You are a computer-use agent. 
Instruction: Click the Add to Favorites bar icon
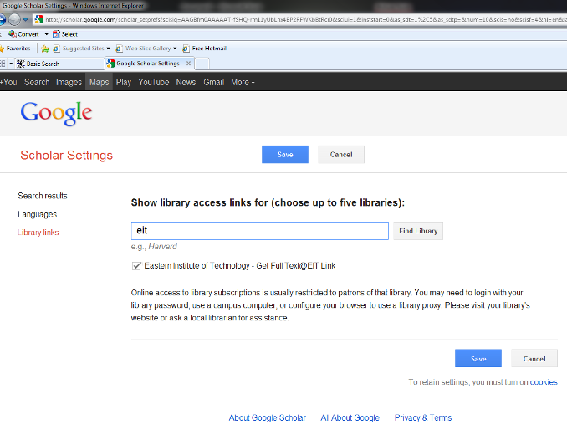[45, 49]
